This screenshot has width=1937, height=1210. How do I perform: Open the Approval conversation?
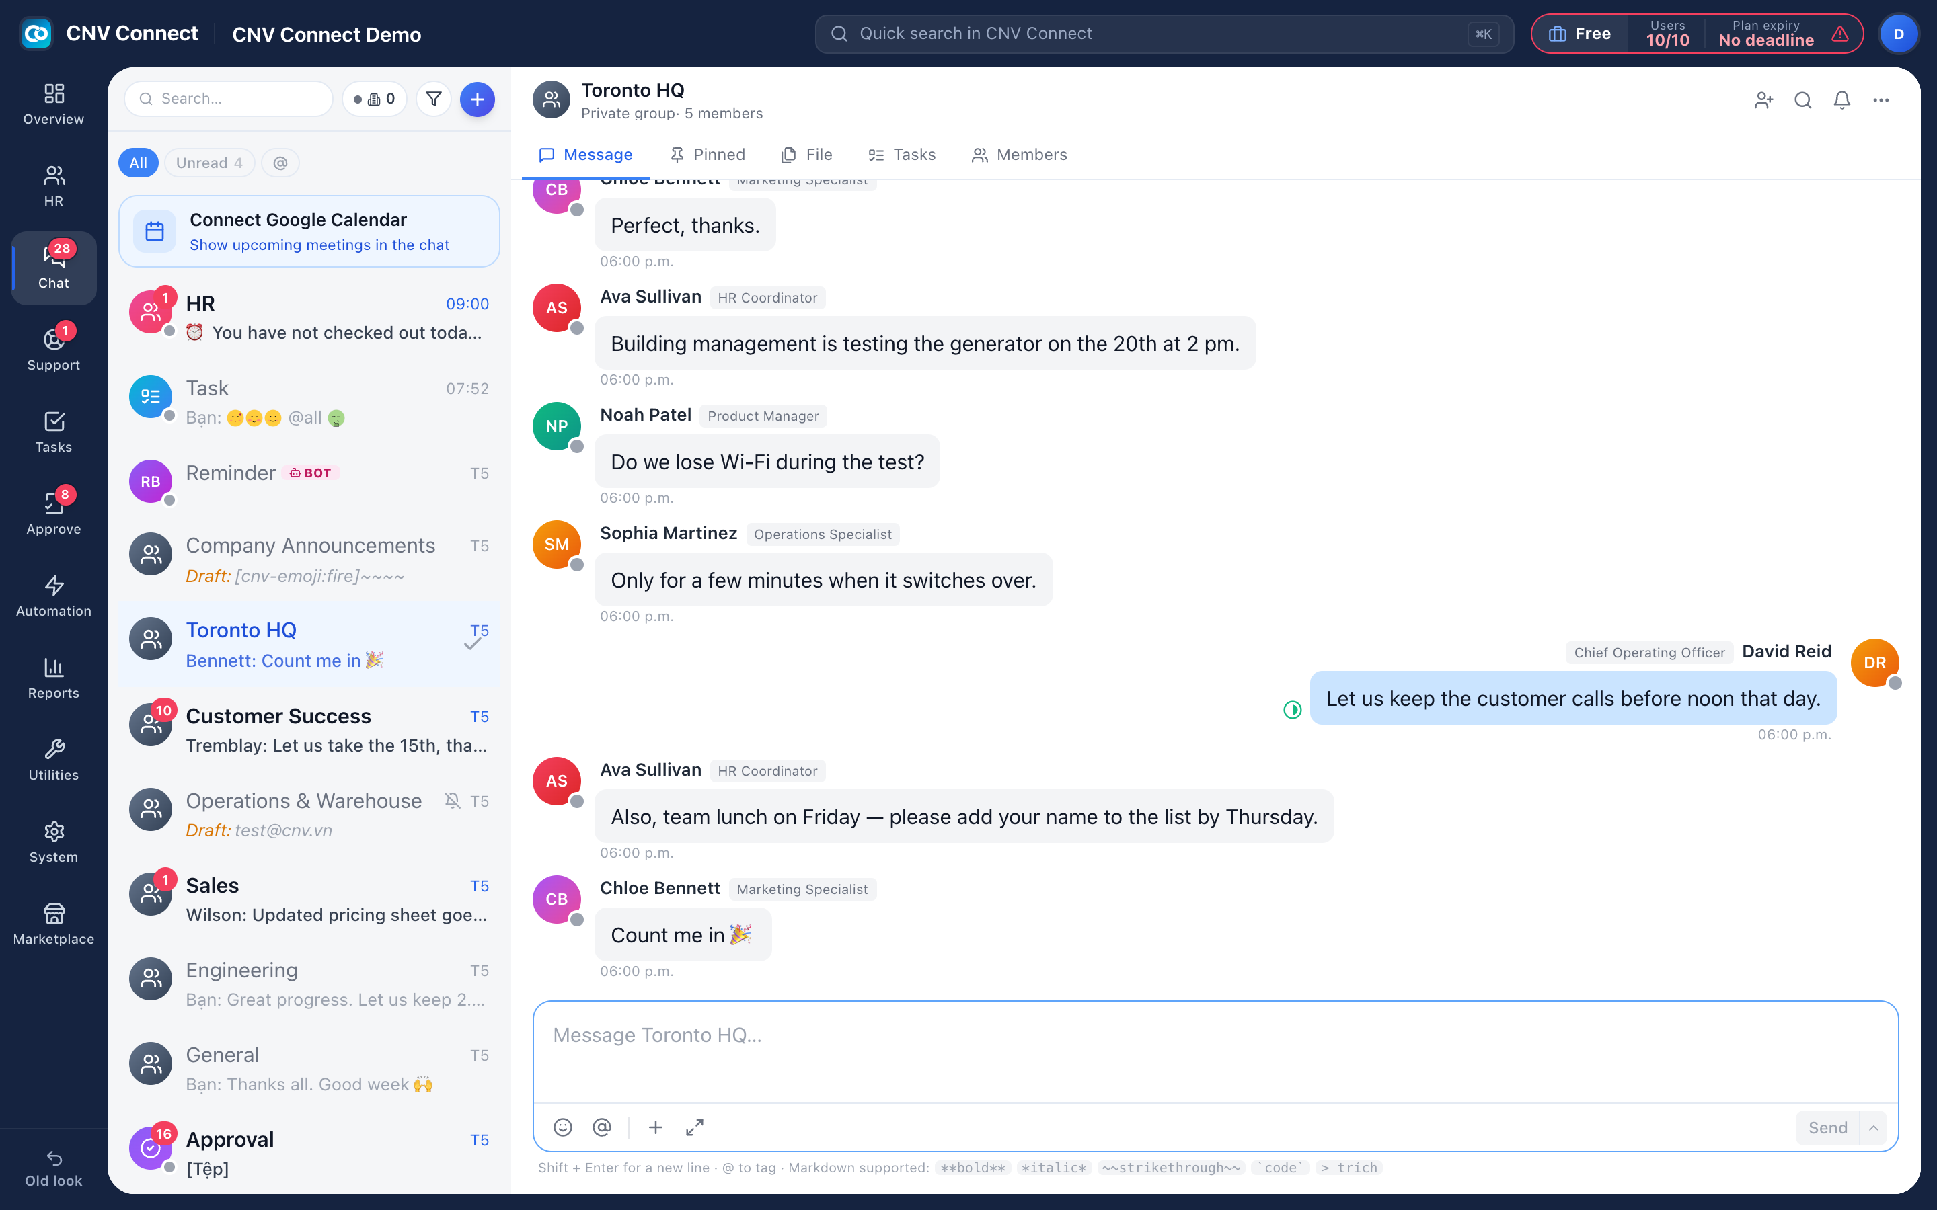tap(309, 1153)
